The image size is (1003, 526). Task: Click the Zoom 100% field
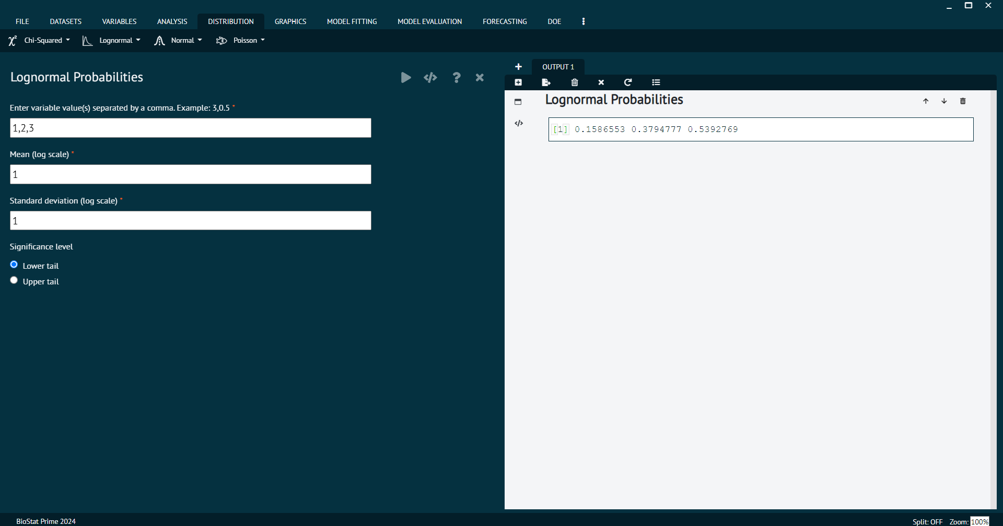pyautogui.click(x=979, y=521)
